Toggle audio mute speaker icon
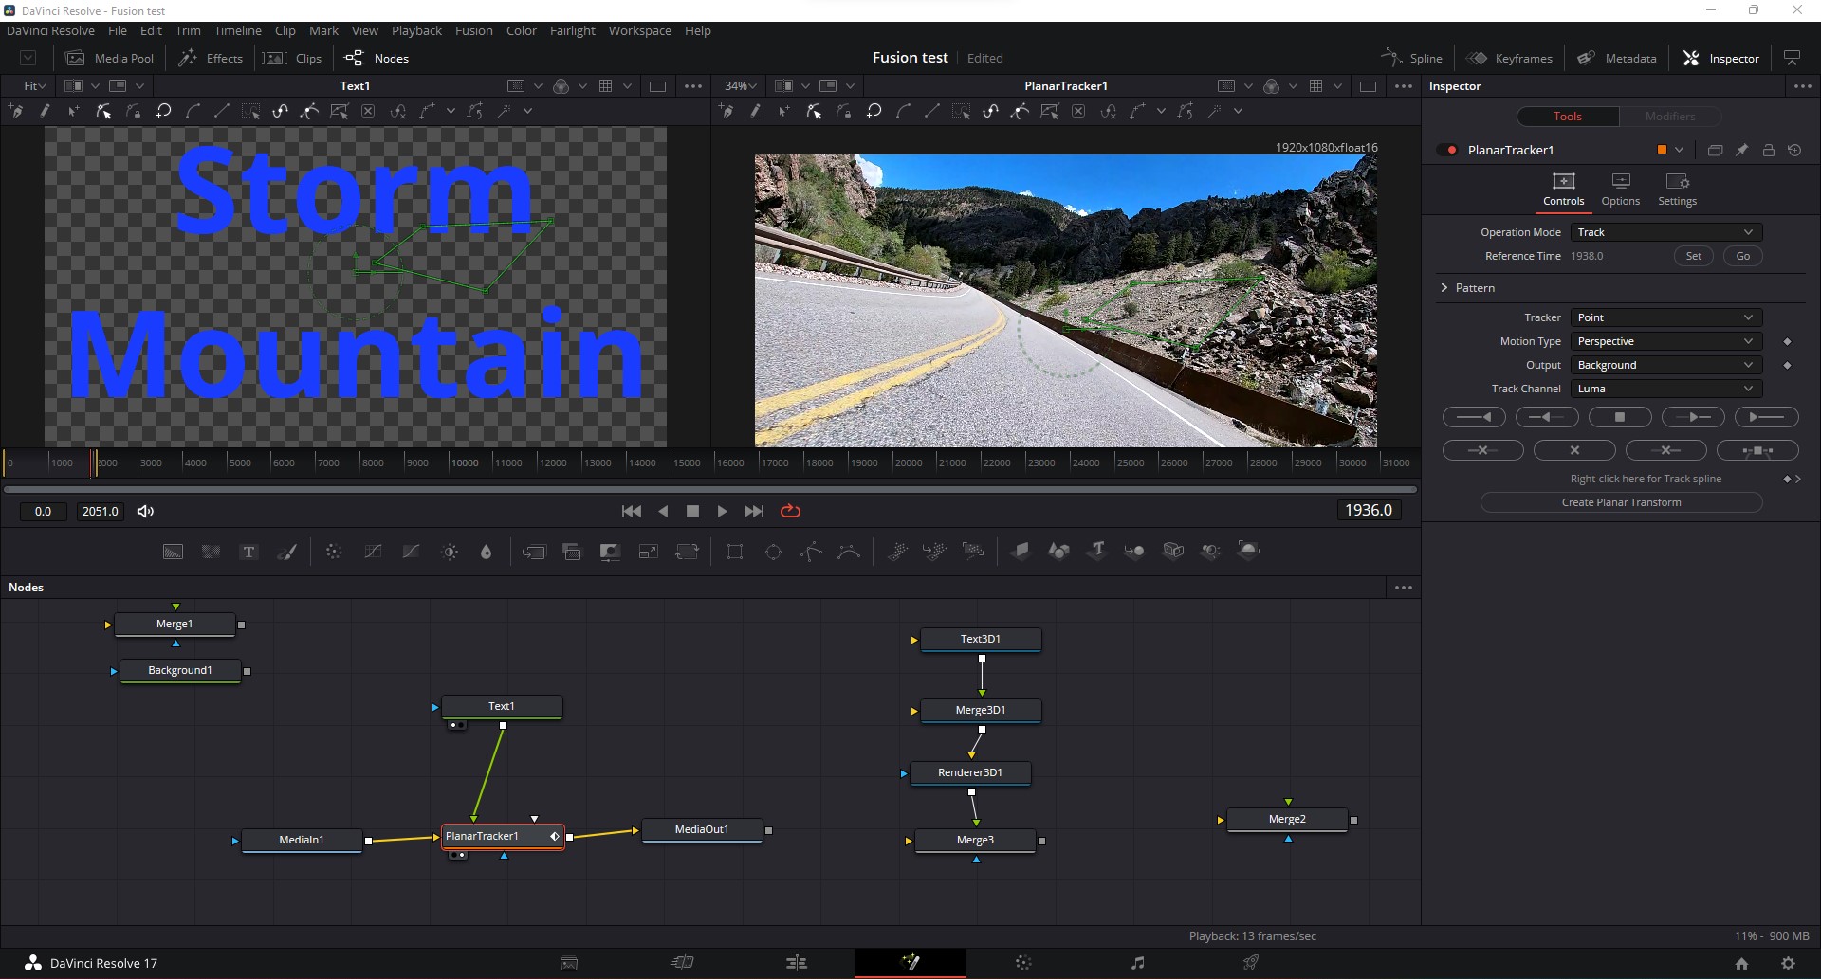 tap(145, 511)
